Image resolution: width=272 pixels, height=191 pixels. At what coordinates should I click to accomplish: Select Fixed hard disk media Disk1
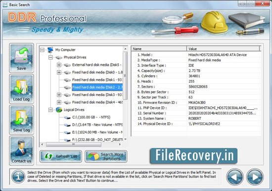click(97, 80)
